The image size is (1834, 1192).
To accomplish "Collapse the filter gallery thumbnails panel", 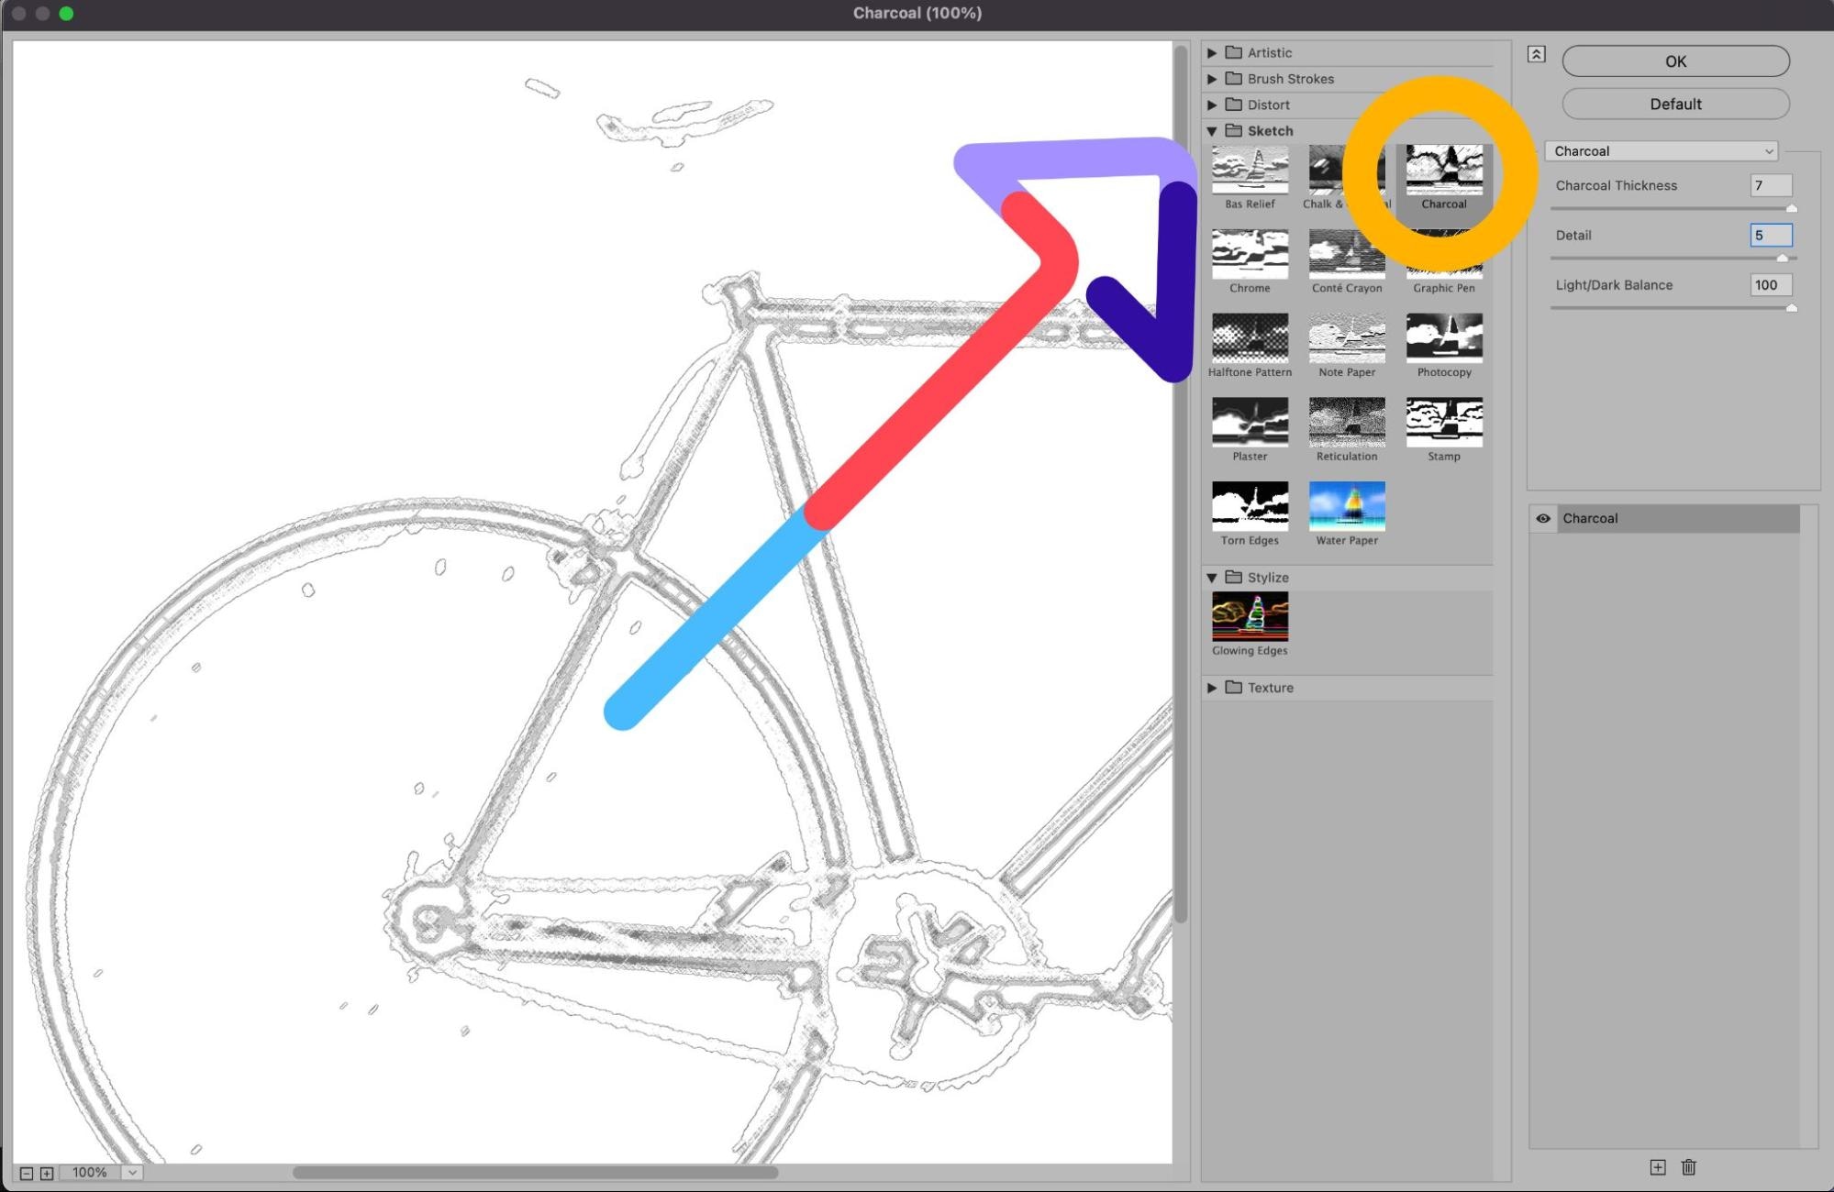I will [x=1536, y=54].
